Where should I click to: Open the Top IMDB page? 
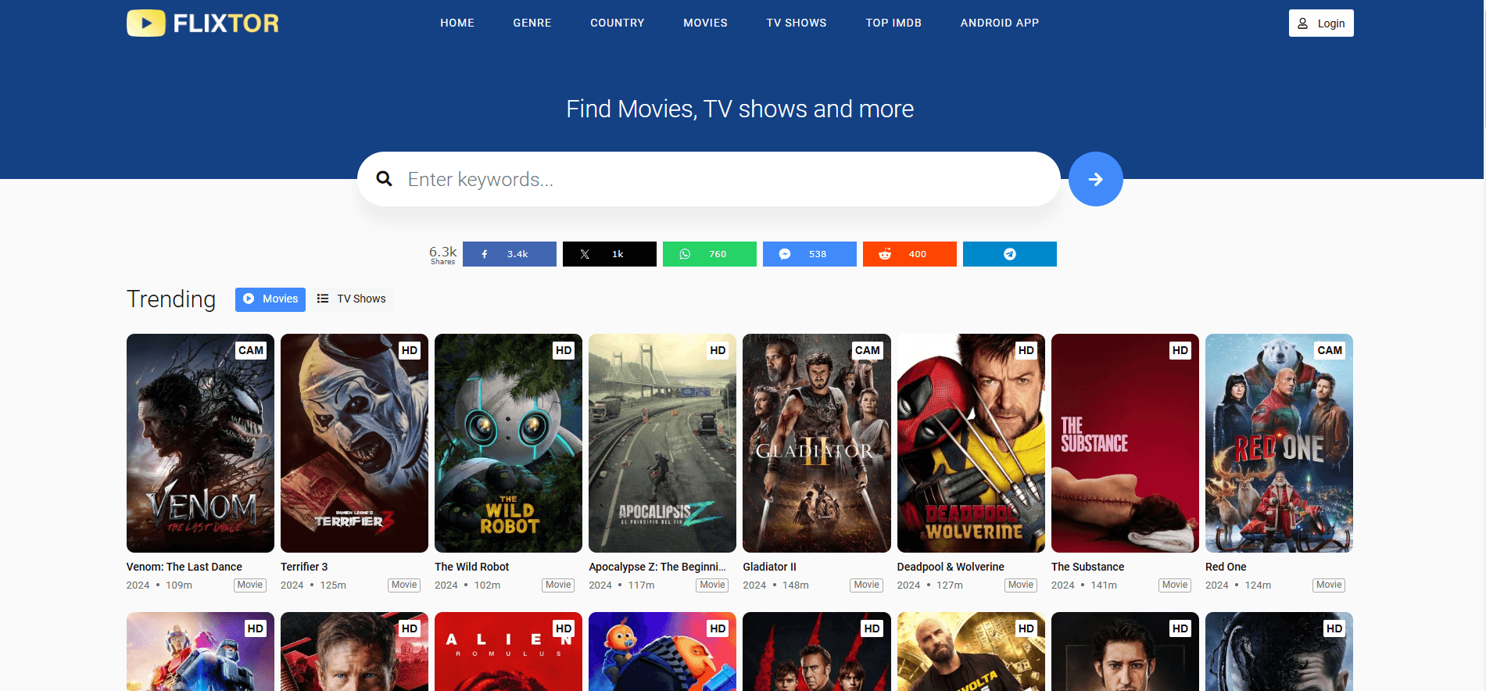pyautogui.click(x=893, y=23)
